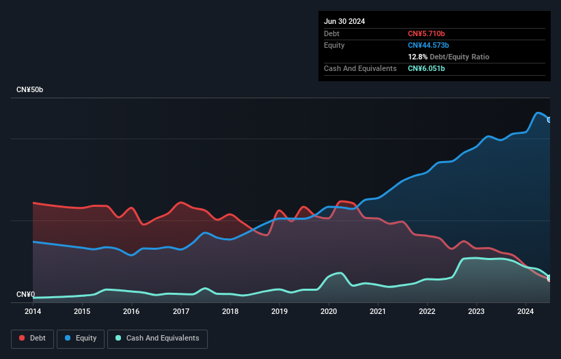Click the 2019 x-axis label

[279, 311]
